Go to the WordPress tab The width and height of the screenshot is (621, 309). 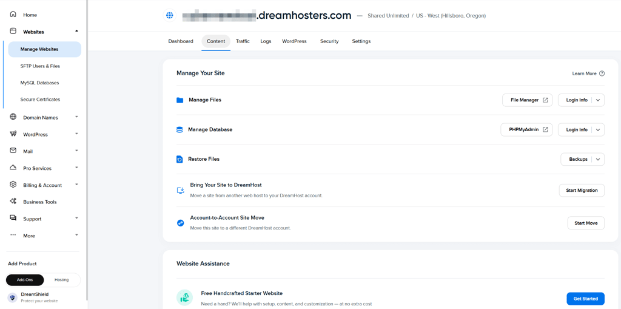click(x=294, y=41)
